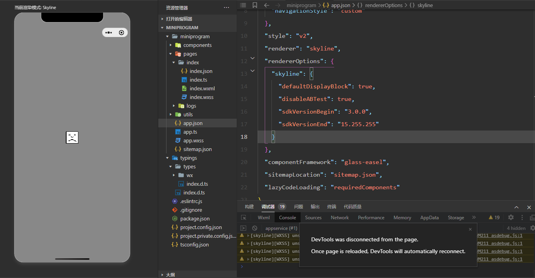Open DevTools settings gear
This screenshot has width=535, height=278.
(511, 217)
